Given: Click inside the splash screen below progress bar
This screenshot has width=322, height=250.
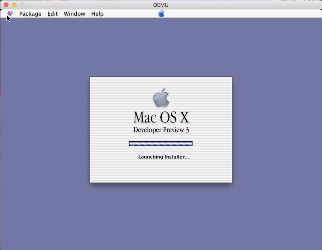Looking at the screenshot, I should click(x=161, y=171).
